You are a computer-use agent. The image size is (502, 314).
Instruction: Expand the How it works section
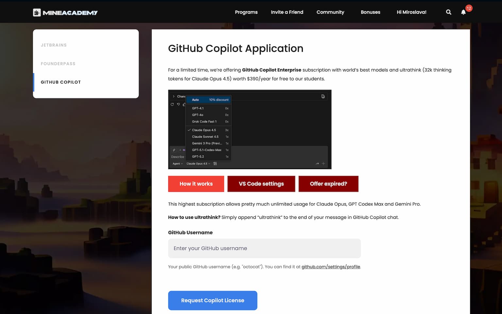(x=196, y=184)
